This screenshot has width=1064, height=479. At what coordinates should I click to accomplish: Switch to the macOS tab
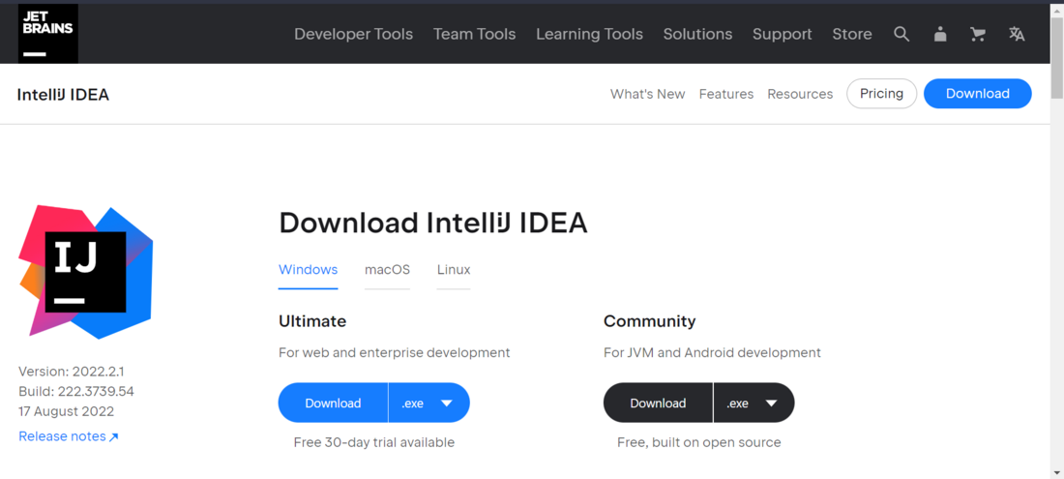tap(387, 270)
